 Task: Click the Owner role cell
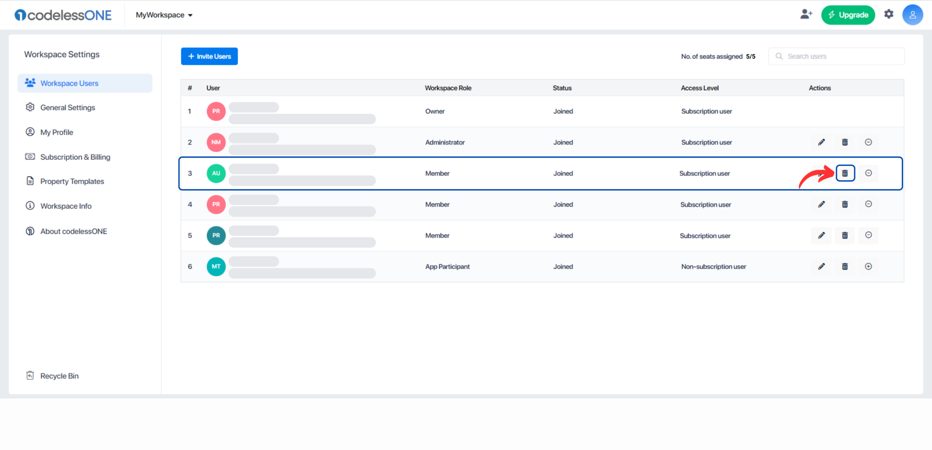point(435,111)
